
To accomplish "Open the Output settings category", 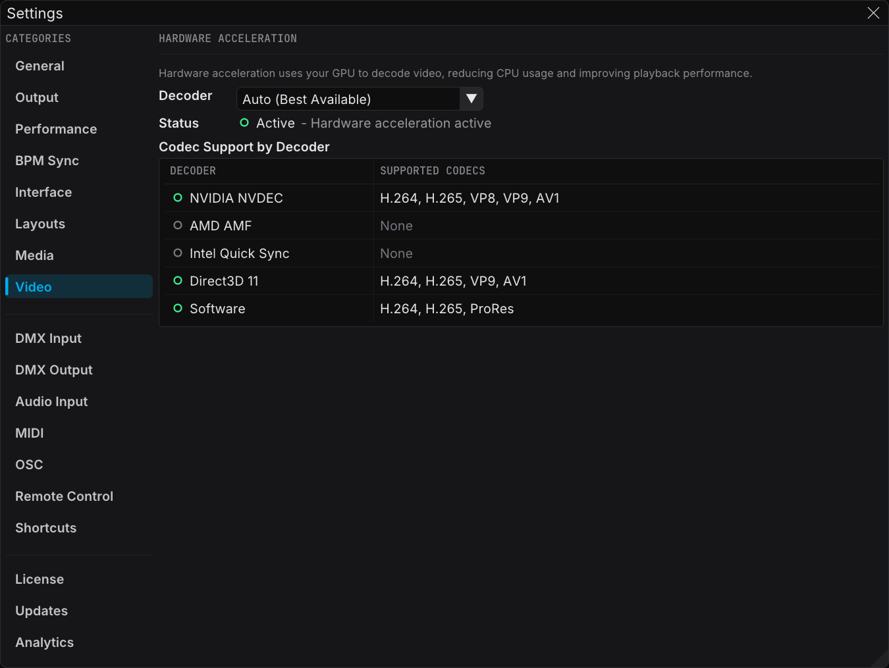I will pos(78,97).
